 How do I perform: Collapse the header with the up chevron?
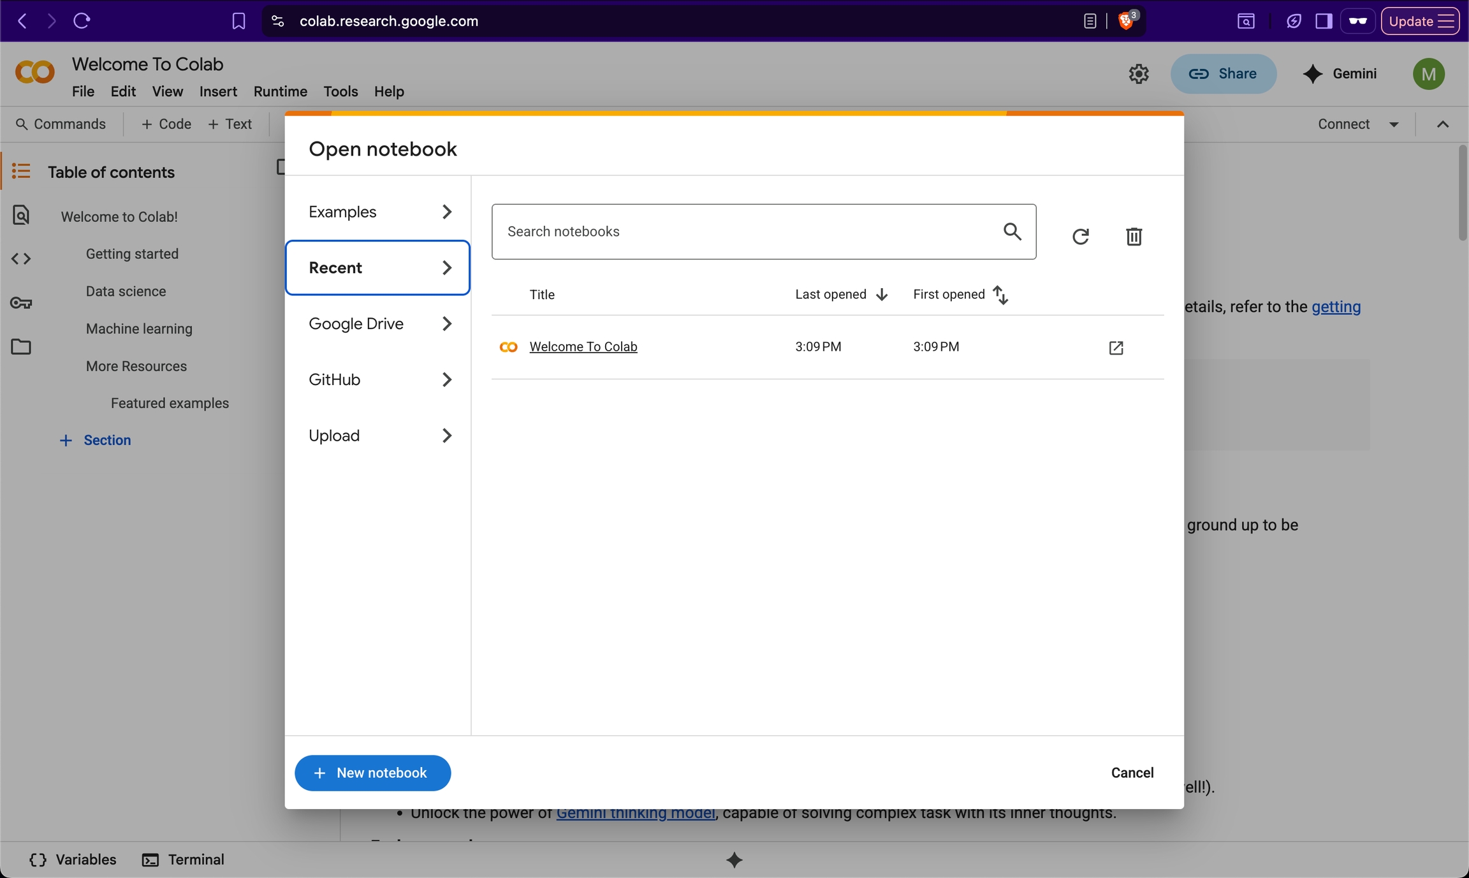pos(1443,124)
